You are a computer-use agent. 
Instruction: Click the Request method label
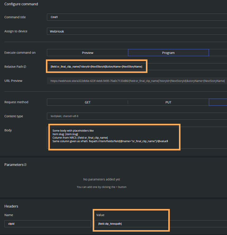pyautogui.click(x=16, y=102)
